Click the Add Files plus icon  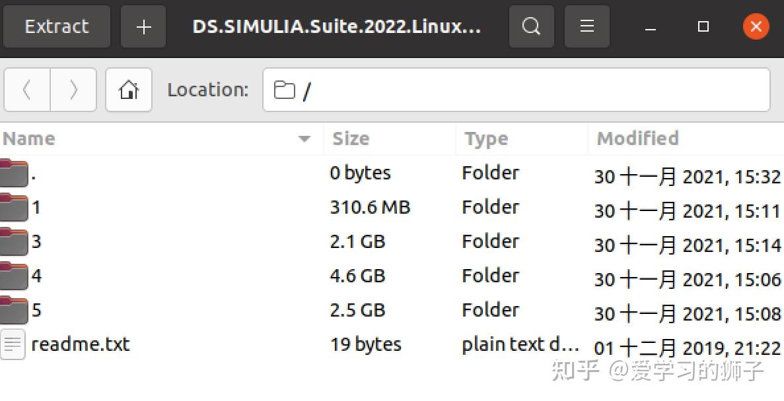point(143,26)
